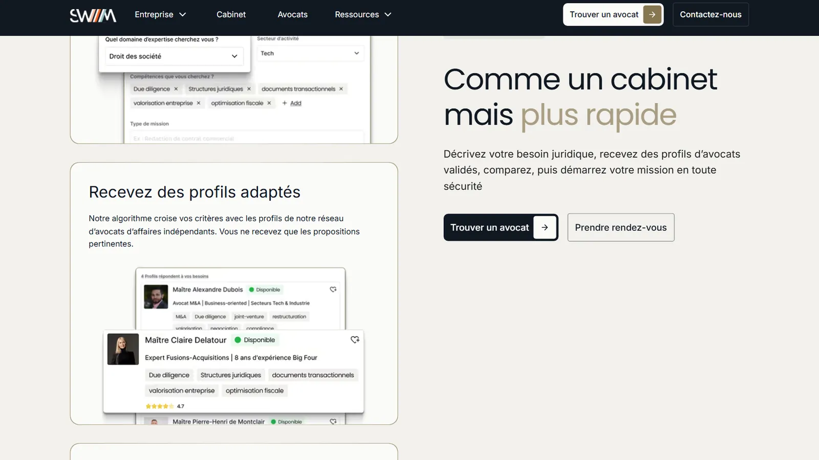Image resolution: width=819 pixels, height=460 pixels.
Task: Favorite Maître Alexandre Dubois heart icon
Action: tap(333, 289)
